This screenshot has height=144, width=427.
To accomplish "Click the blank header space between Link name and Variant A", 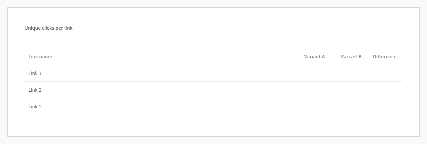I will pos(177,57).
